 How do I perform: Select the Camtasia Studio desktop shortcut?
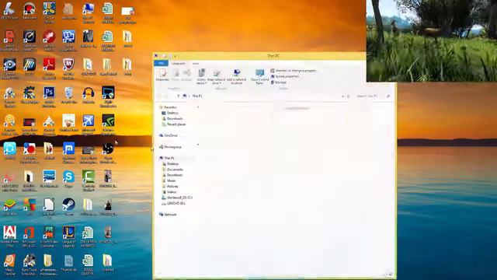point(89,180)
